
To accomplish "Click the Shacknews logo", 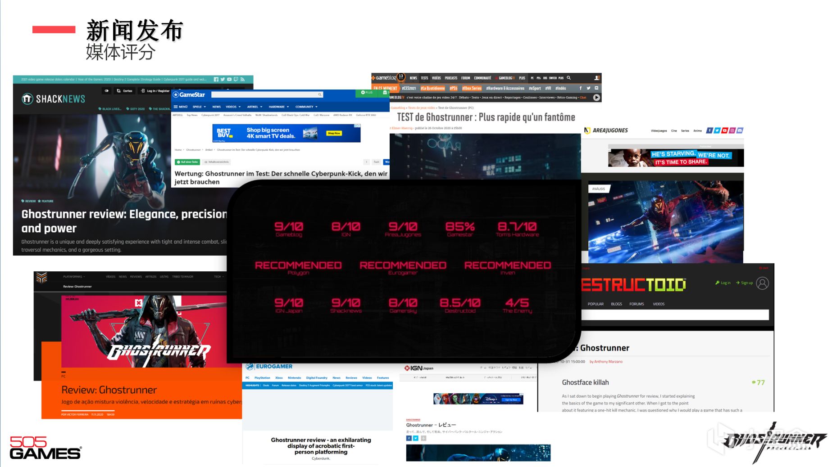I will 53,99.
